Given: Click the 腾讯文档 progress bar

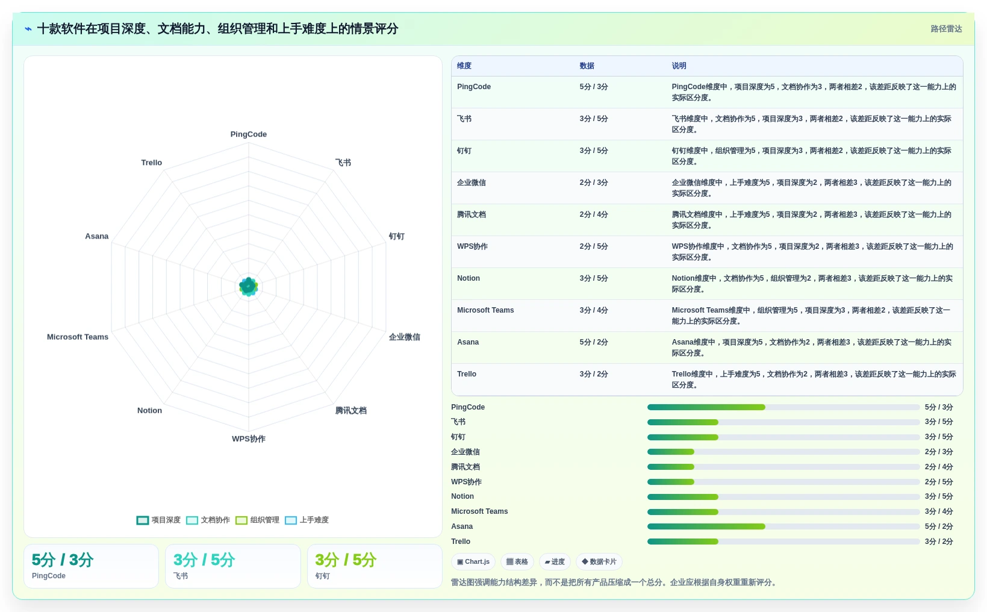Looking at the screenshot, I should coord(783,467).
